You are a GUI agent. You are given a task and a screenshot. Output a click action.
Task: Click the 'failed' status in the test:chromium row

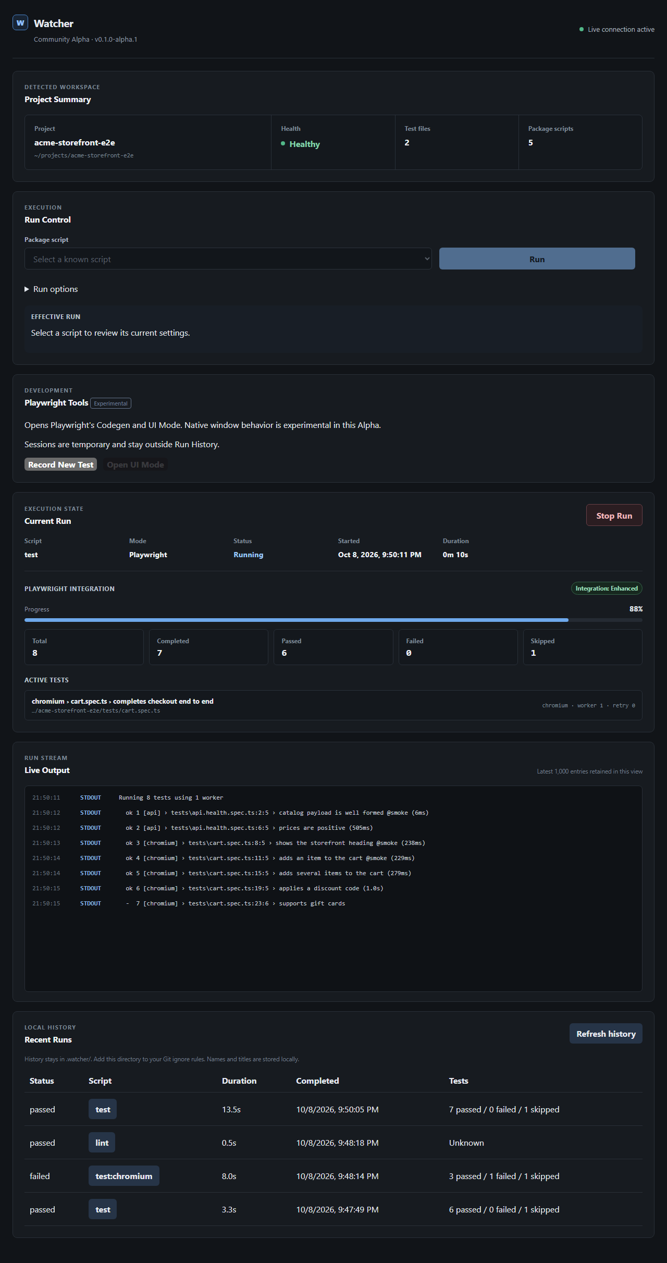coord(40,1176)
